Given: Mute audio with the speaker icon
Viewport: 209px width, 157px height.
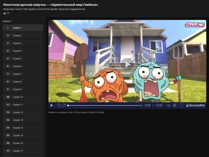Looking at the screenshot, I should [x=168, y=105].
